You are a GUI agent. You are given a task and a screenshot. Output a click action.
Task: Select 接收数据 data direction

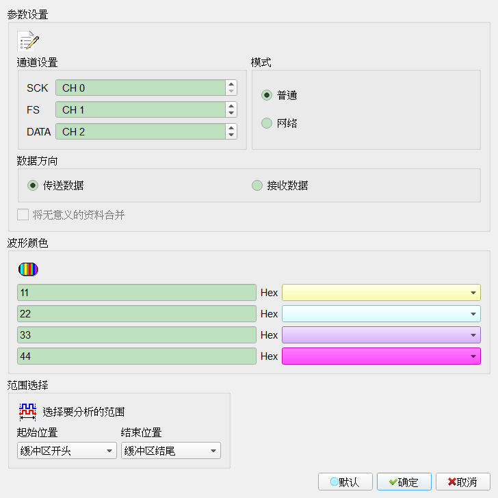pos(257,185)
